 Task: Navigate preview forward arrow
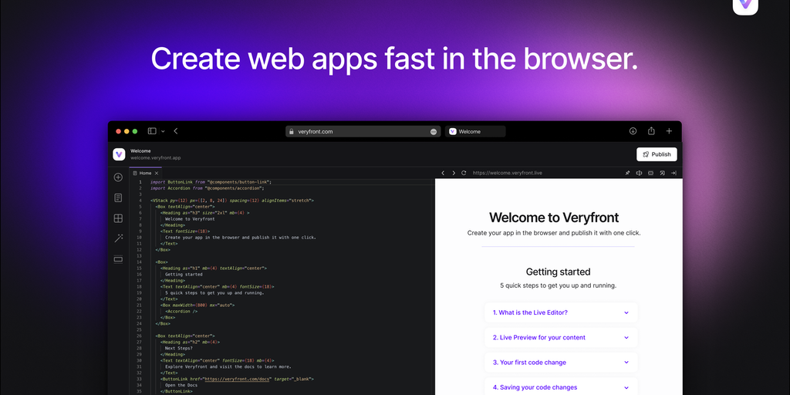coord(454,173)
